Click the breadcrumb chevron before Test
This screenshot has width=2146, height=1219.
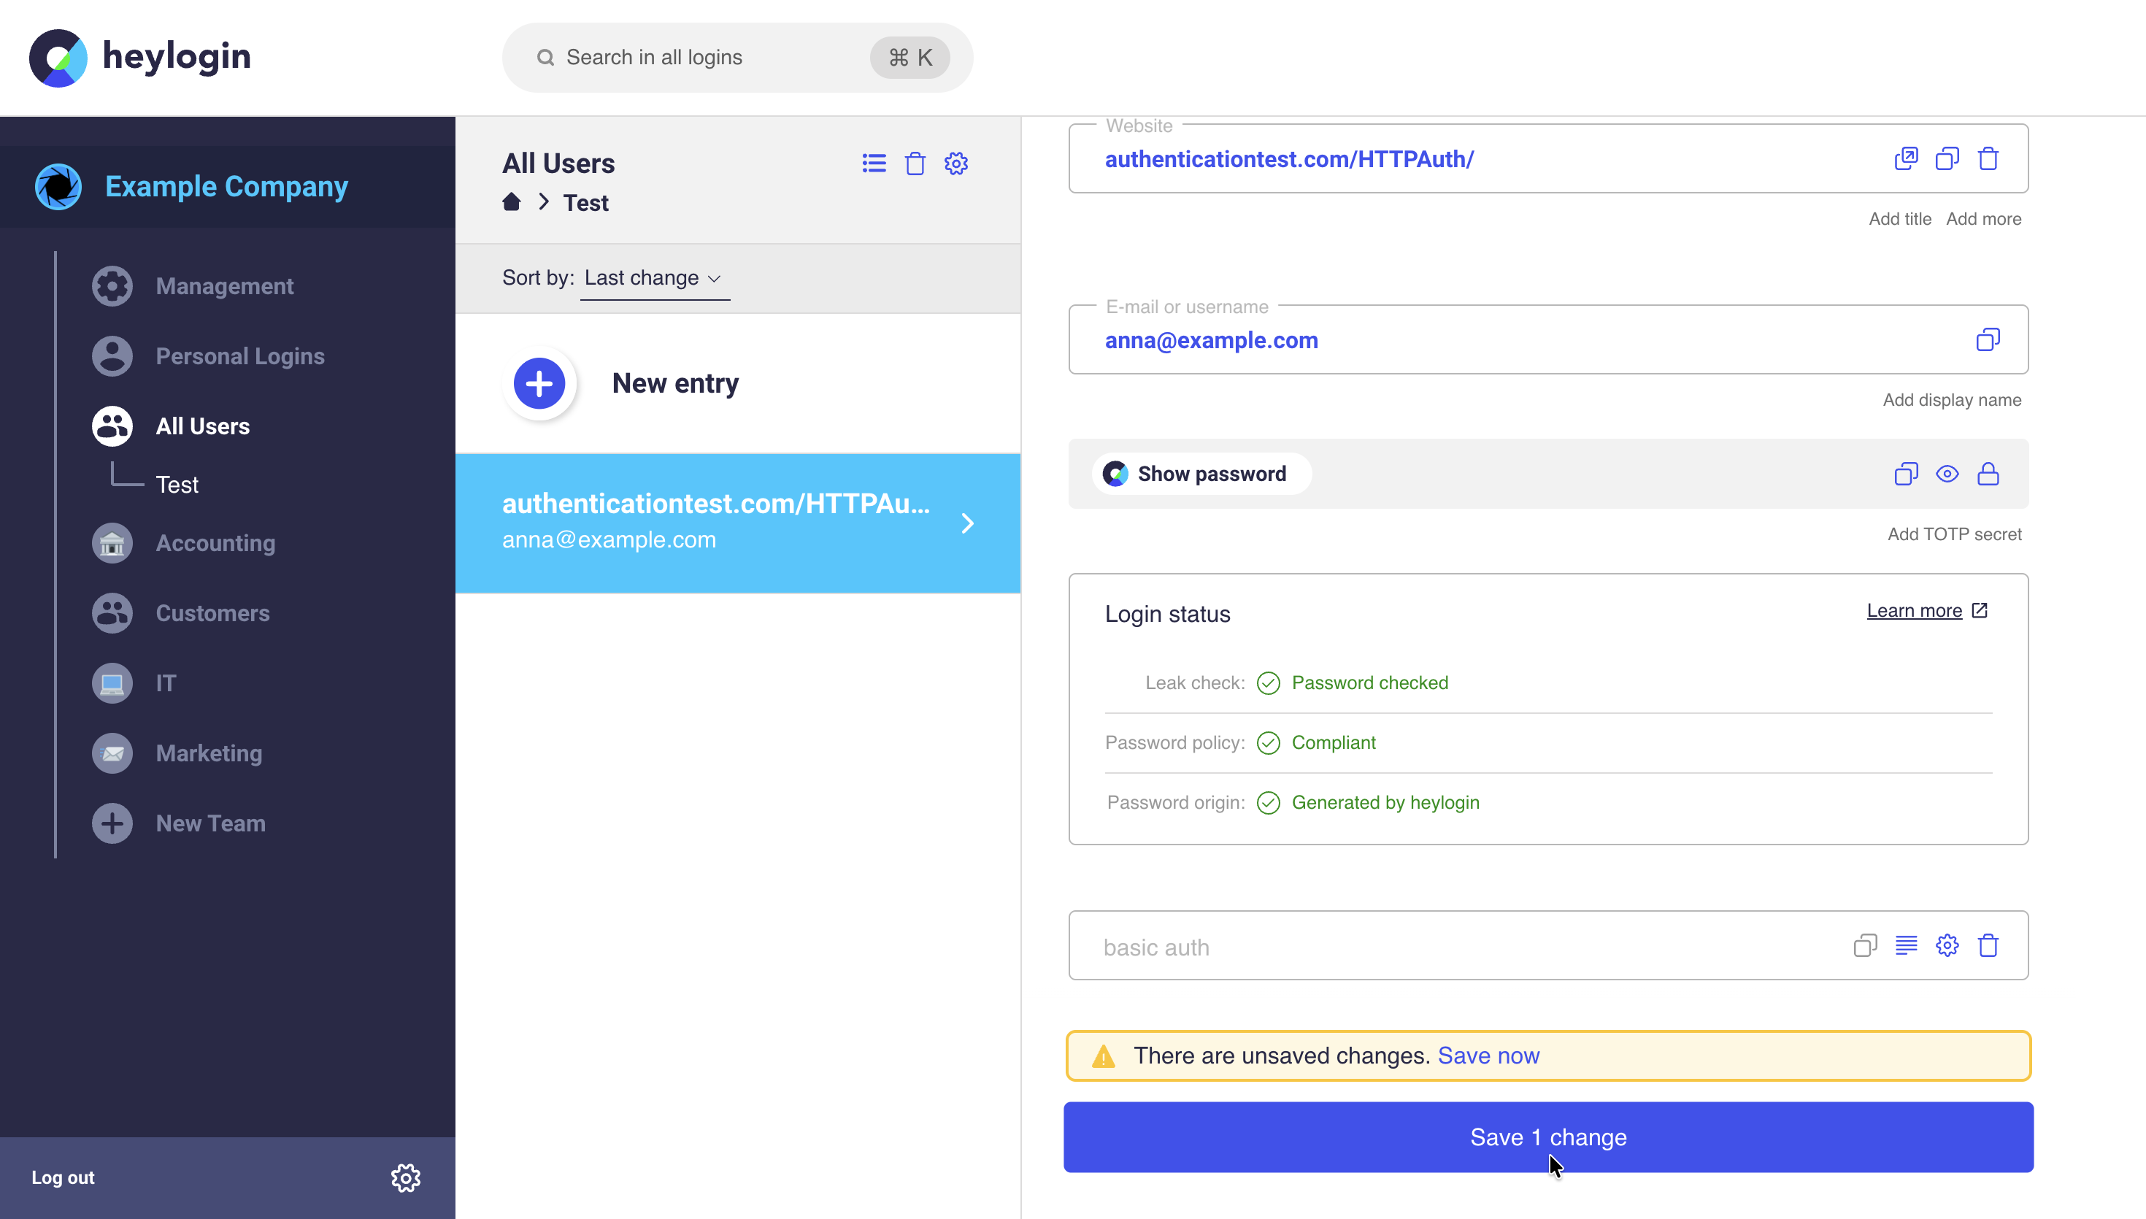click(x=543, y=201)
